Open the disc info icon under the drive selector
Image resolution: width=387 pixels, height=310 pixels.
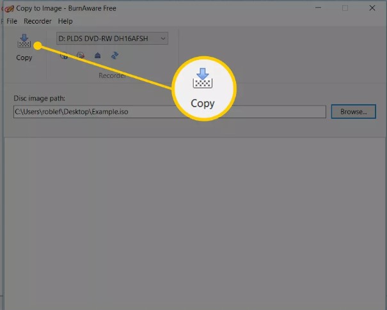(64, 56)
